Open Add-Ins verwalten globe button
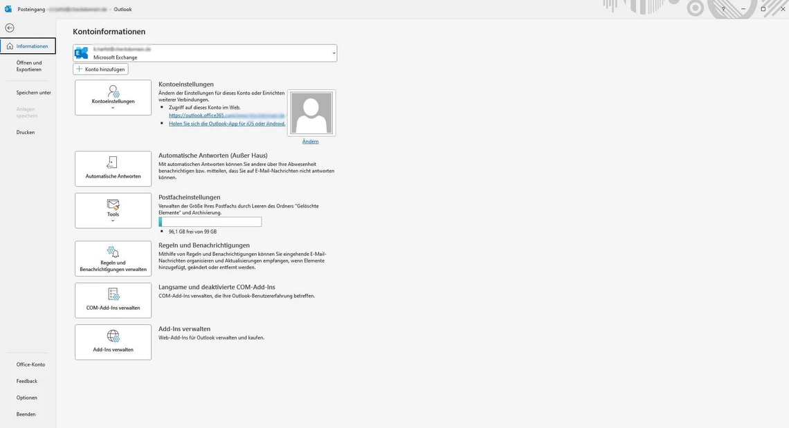 113,342
